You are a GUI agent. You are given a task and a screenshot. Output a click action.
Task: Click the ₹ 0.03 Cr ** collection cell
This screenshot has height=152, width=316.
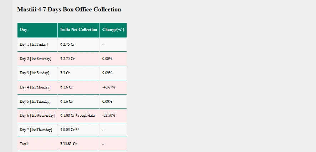pyautogui.click(x=70, y=130)
